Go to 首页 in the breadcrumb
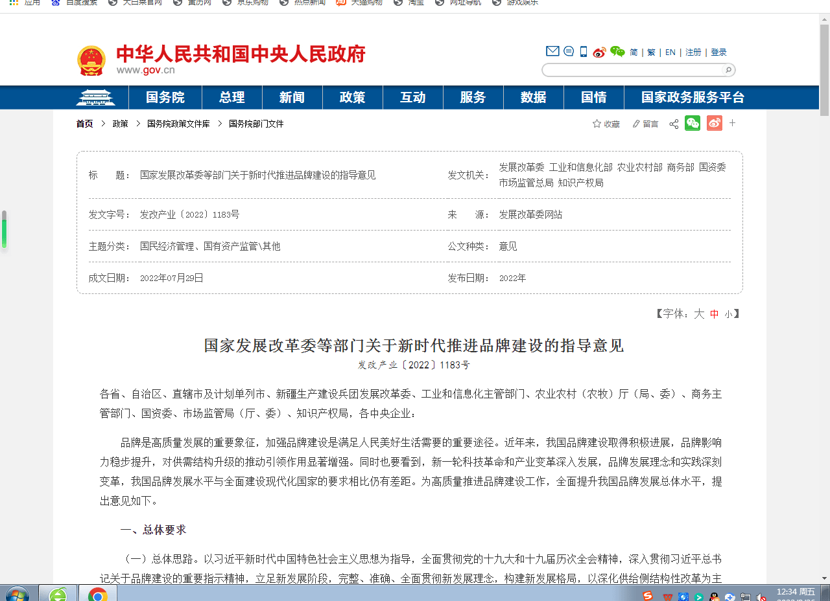The width and height of the screenshot is (830, 601). 84,124
